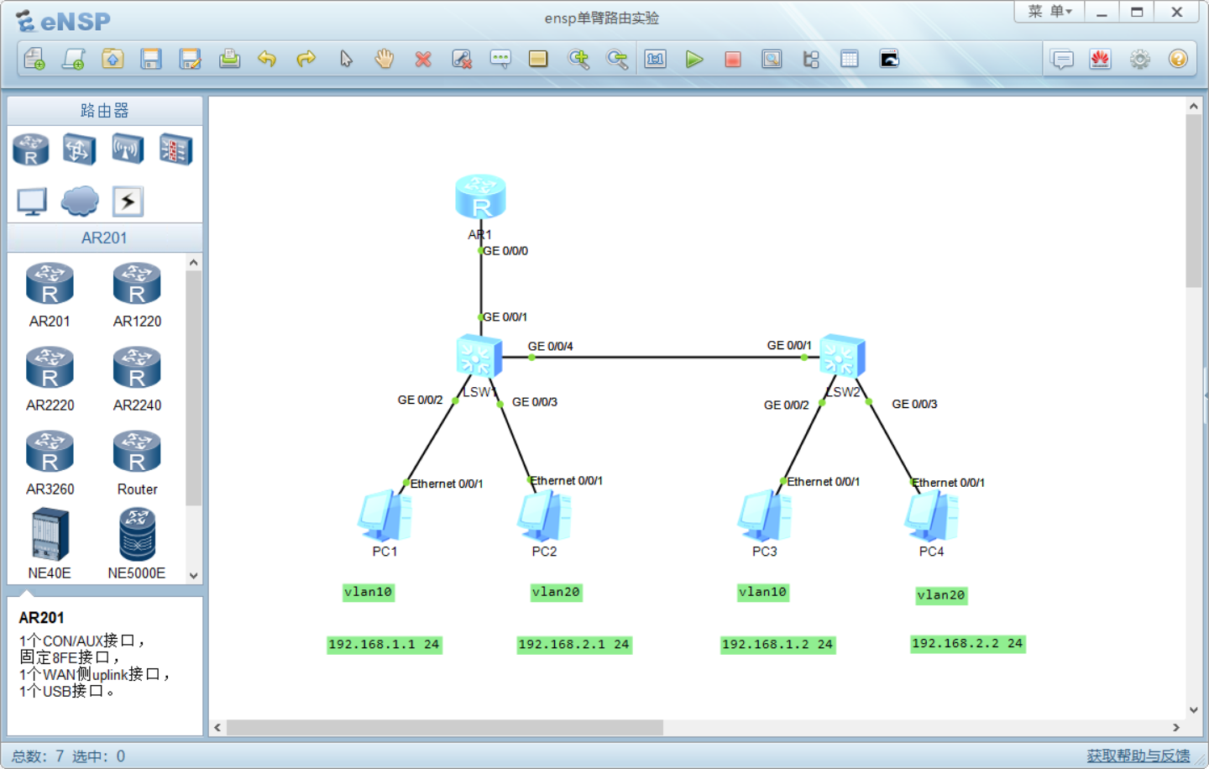The width and height of the screenshot is (1209, 769).
Task: Select the LSW1 switch on canvas
Action: click(x=479, y=356)
